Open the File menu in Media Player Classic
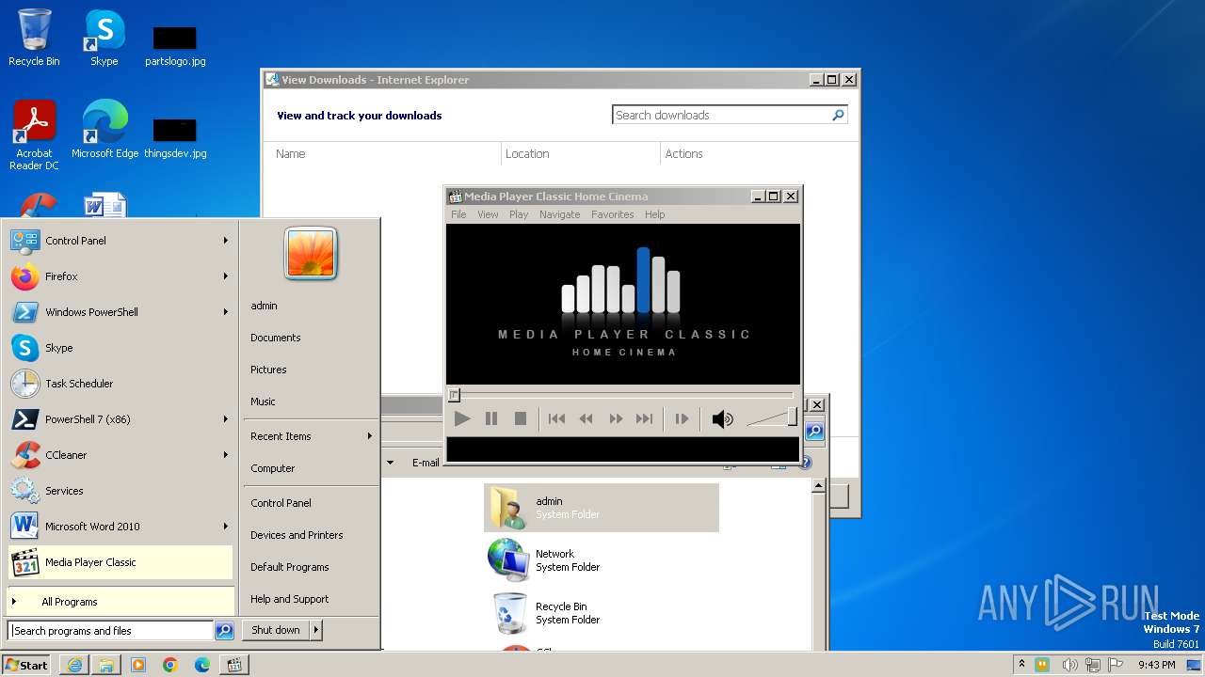The height and width of the screenshot is (677, 1205). tap(458, 214)
